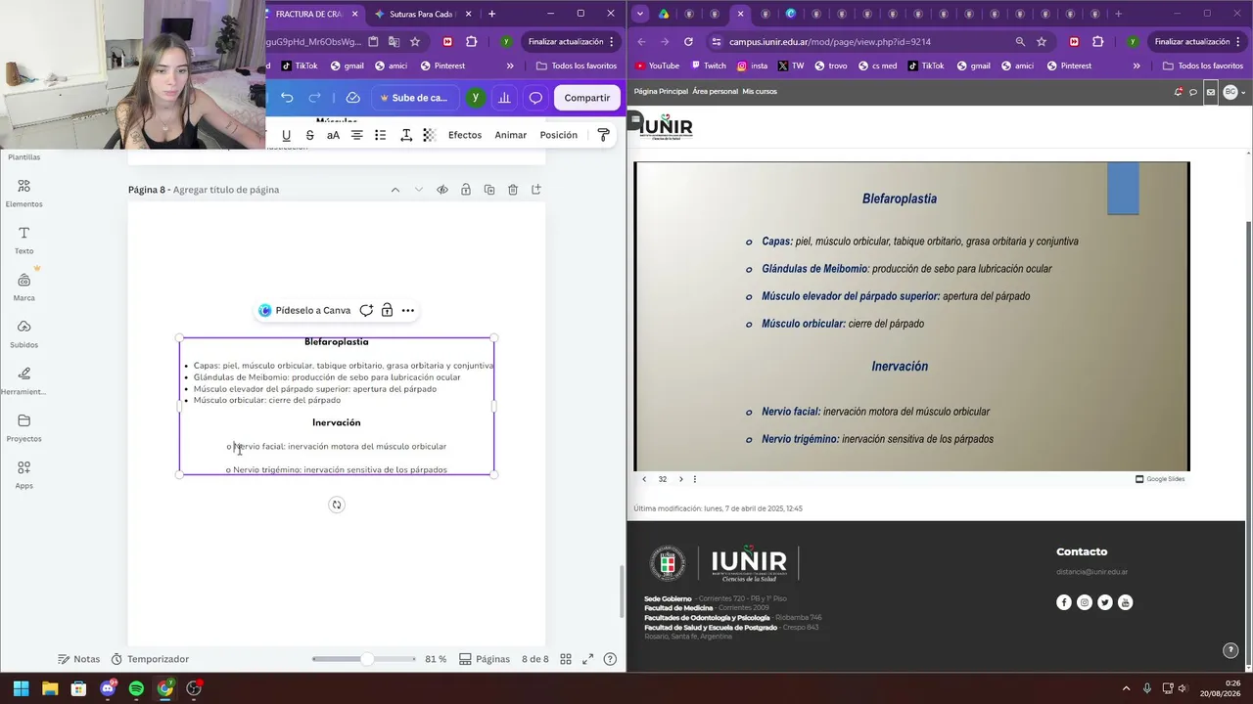Image resolution: width=1253 pixels, height=704 pixels.
Task: Go to the next slide in the Google Slides embed
Action: click(x=681, y=479)
